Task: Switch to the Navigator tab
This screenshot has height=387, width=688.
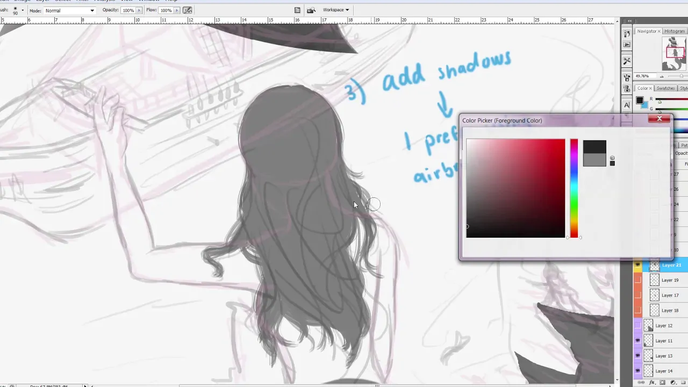Action: click(647, 31)
